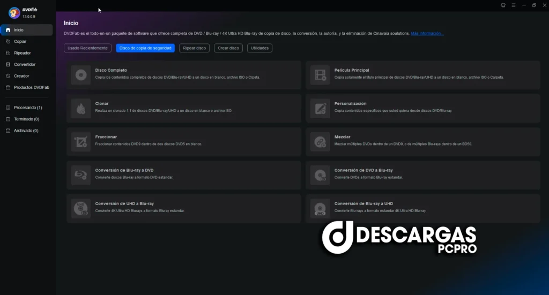This screenshot has width=549, height=295.
Task: Click the Disco Completo disc icon
Action: pyautogui.click(x=81, y=75)
